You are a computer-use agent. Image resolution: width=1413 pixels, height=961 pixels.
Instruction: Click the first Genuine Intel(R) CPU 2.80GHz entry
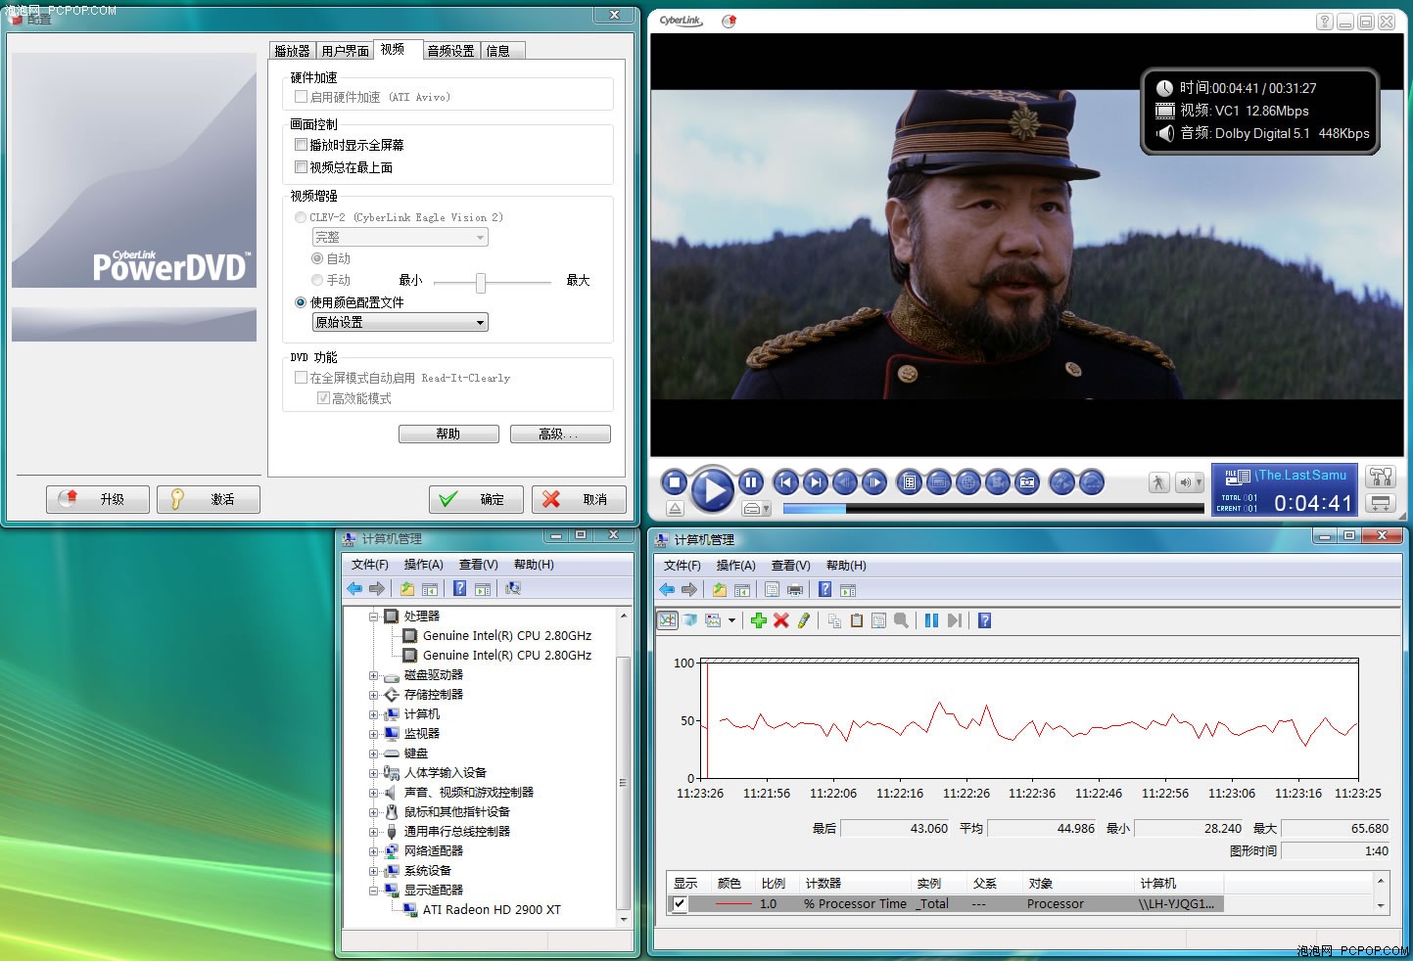[x=506, y=636]
